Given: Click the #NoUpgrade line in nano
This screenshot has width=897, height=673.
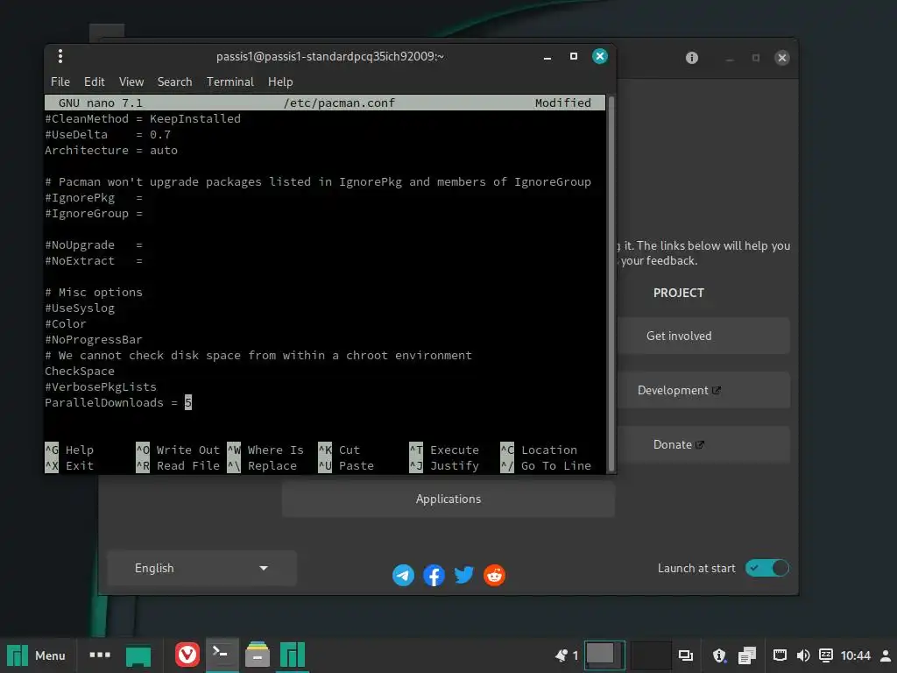Looking at the screenshot, I should click(x=94, y=245).
